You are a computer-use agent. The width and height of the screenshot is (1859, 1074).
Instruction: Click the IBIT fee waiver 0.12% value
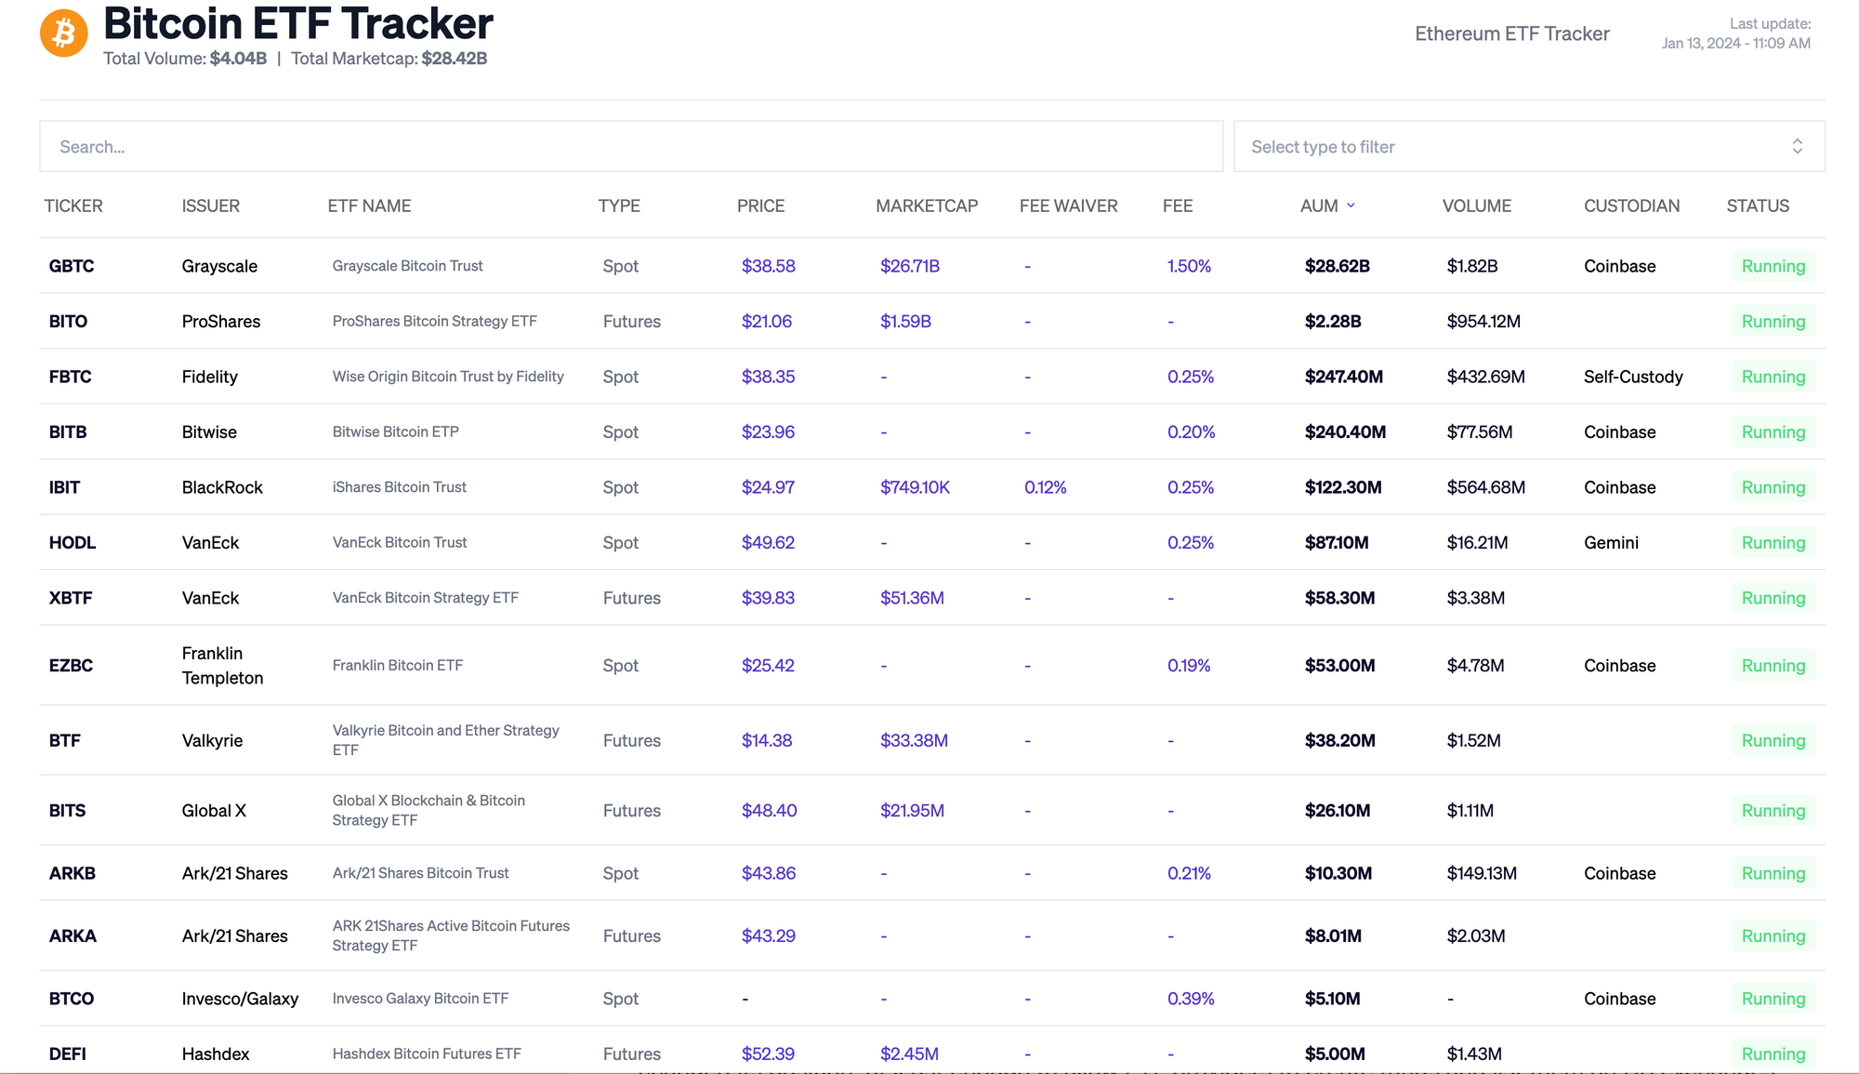pyautogui.click(x=1045, y=487)
